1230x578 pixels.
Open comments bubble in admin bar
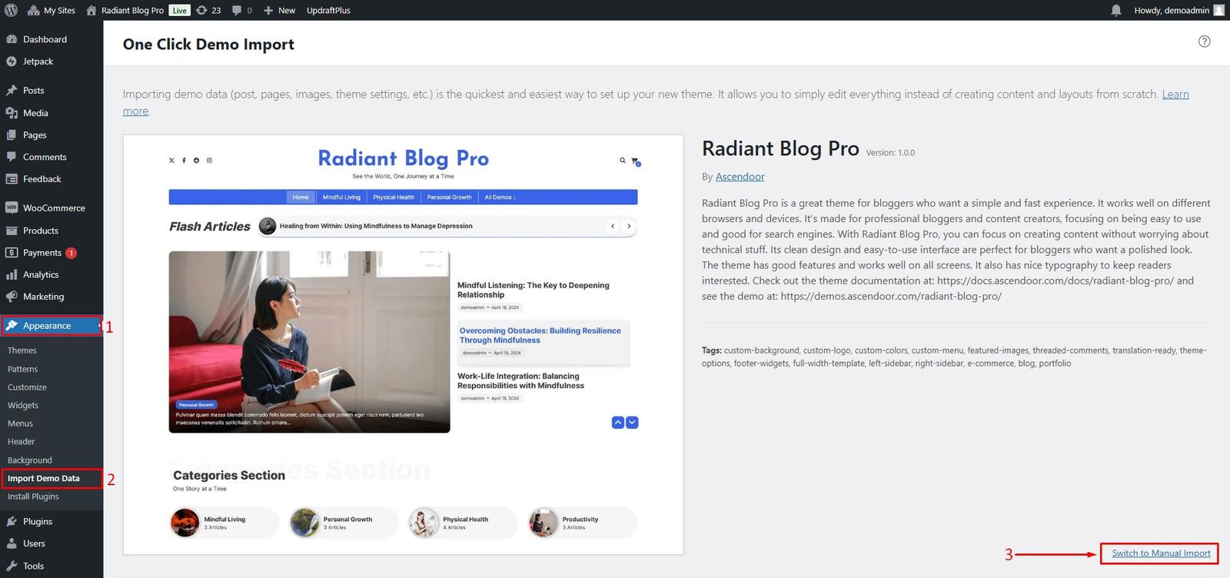pyautogui.click(x=242, y=10)
